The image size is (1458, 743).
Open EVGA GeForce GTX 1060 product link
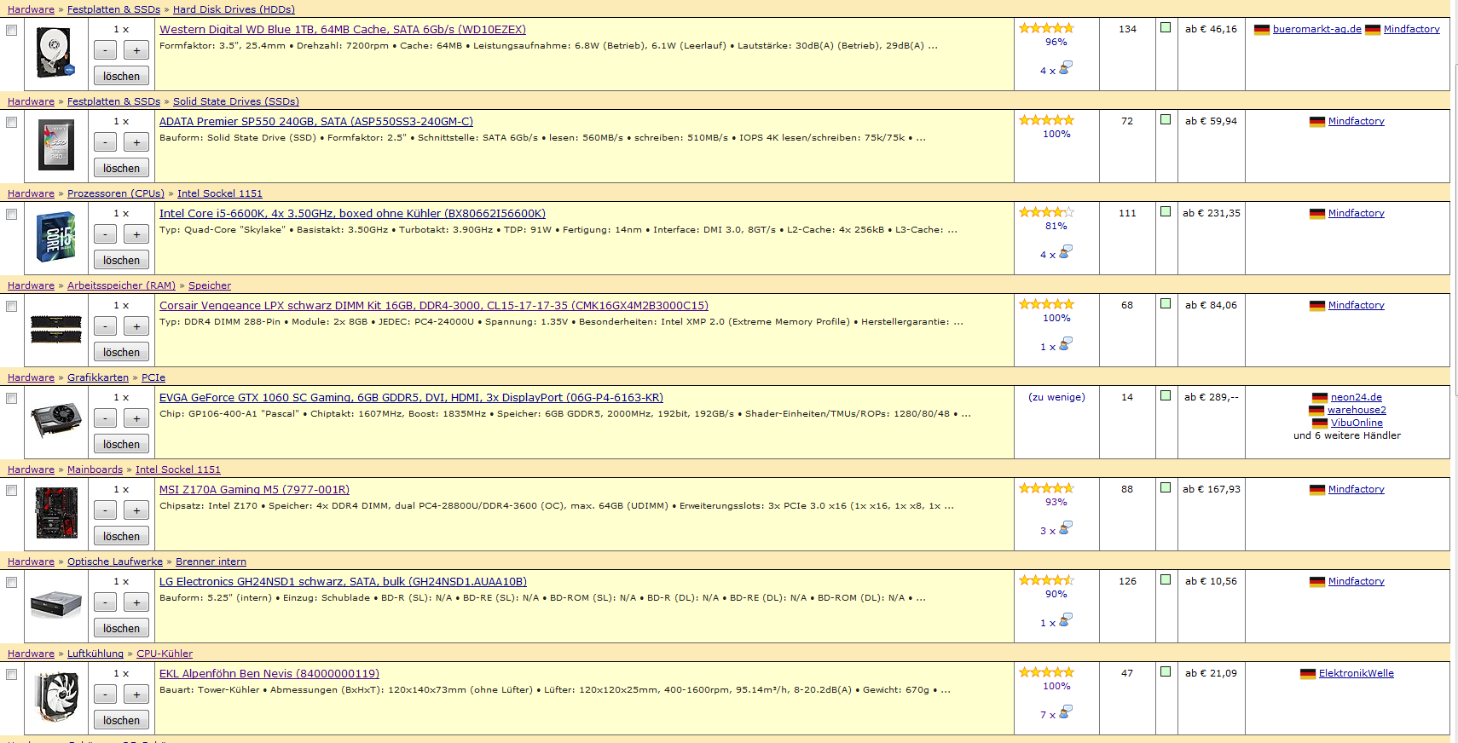click(x=411, y=398)
